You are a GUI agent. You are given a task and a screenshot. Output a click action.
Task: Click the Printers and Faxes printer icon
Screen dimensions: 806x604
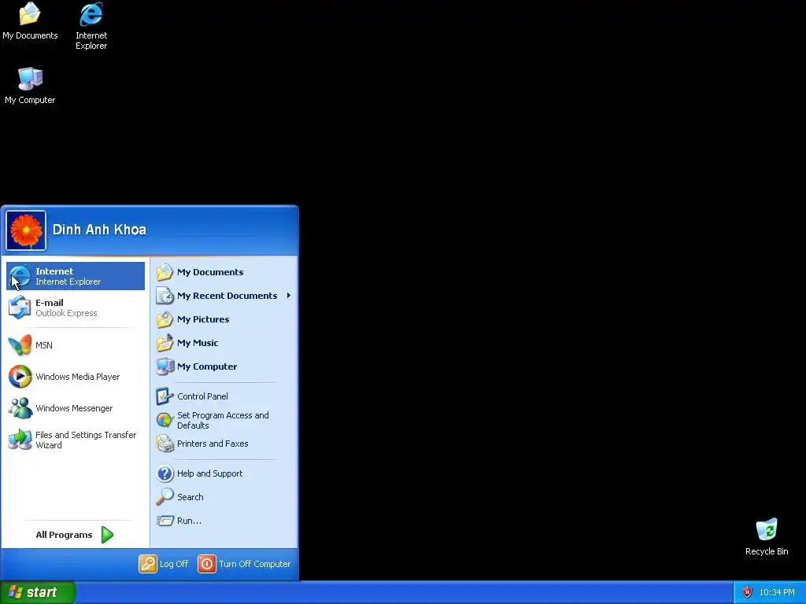[165, 444]
